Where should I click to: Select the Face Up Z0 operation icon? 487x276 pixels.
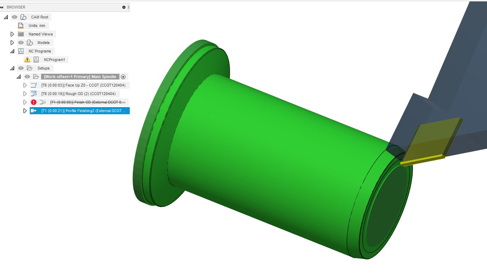34,85
